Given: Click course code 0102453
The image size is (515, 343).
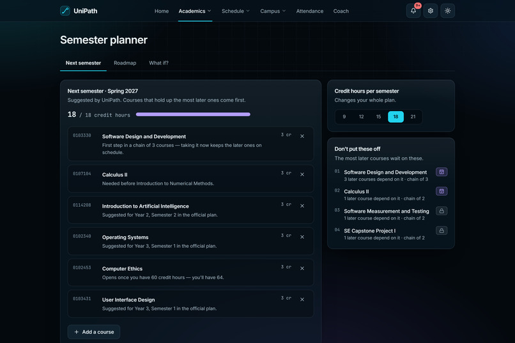Looking at the screenshot, I should click(x=82, y=268).
